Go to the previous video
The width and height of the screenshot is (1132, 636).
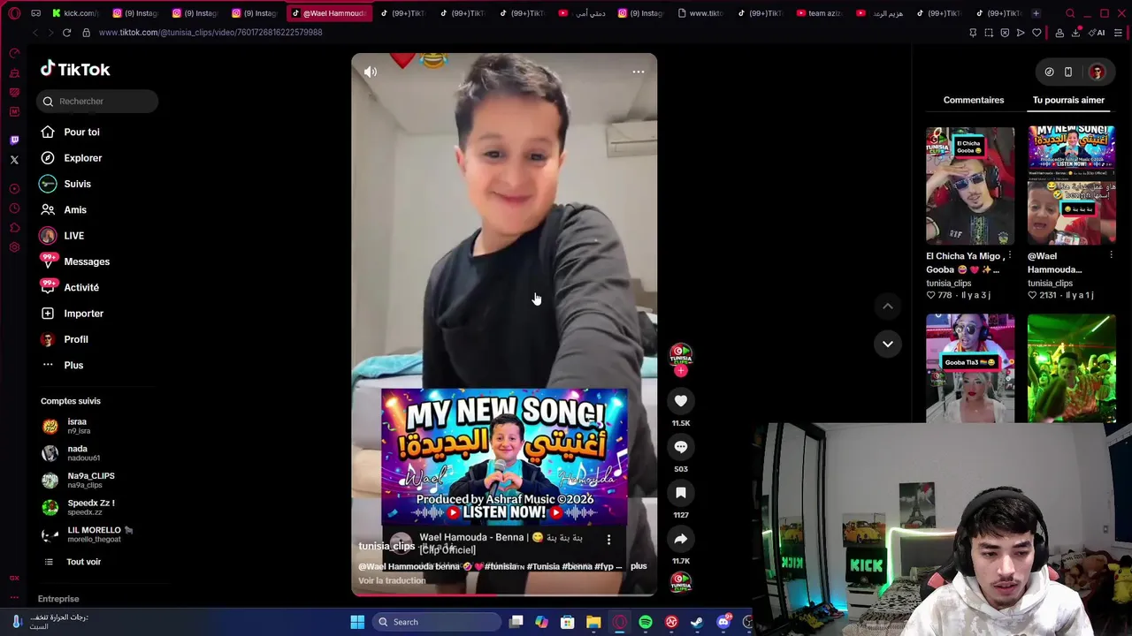coord(888,306)
